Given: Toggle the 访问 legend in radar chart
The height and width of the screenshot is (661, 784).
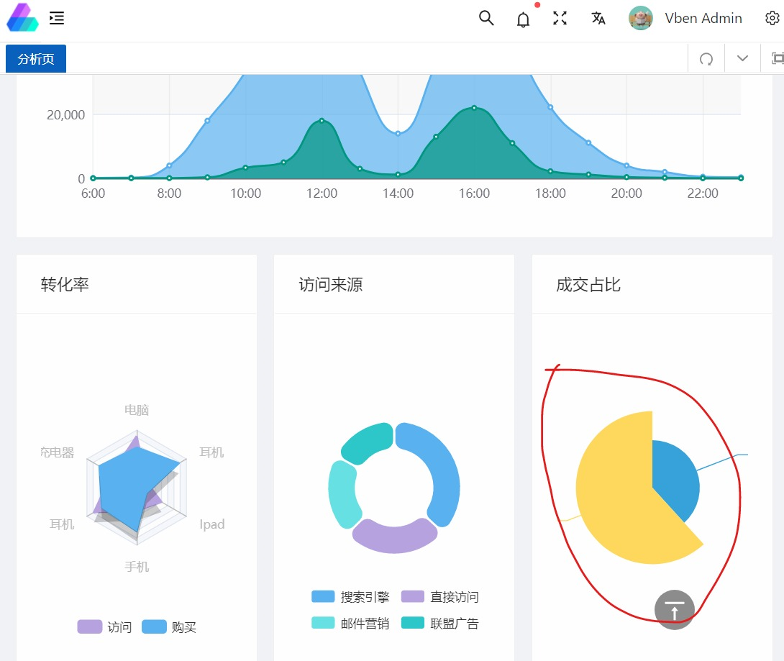Looking at the screenshot, I should [104, 627].
